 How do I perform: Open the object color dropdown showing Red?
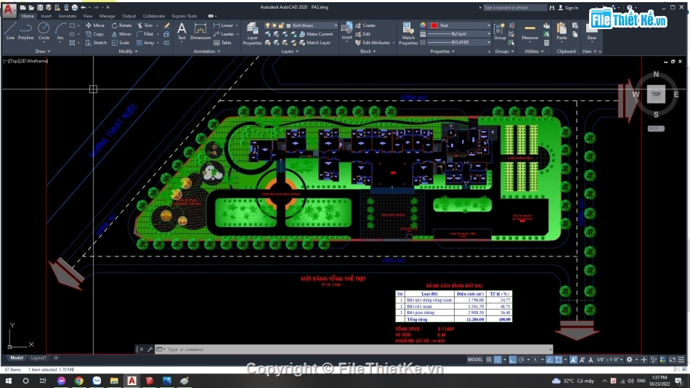pyautogui.click(x=460, y=25)
